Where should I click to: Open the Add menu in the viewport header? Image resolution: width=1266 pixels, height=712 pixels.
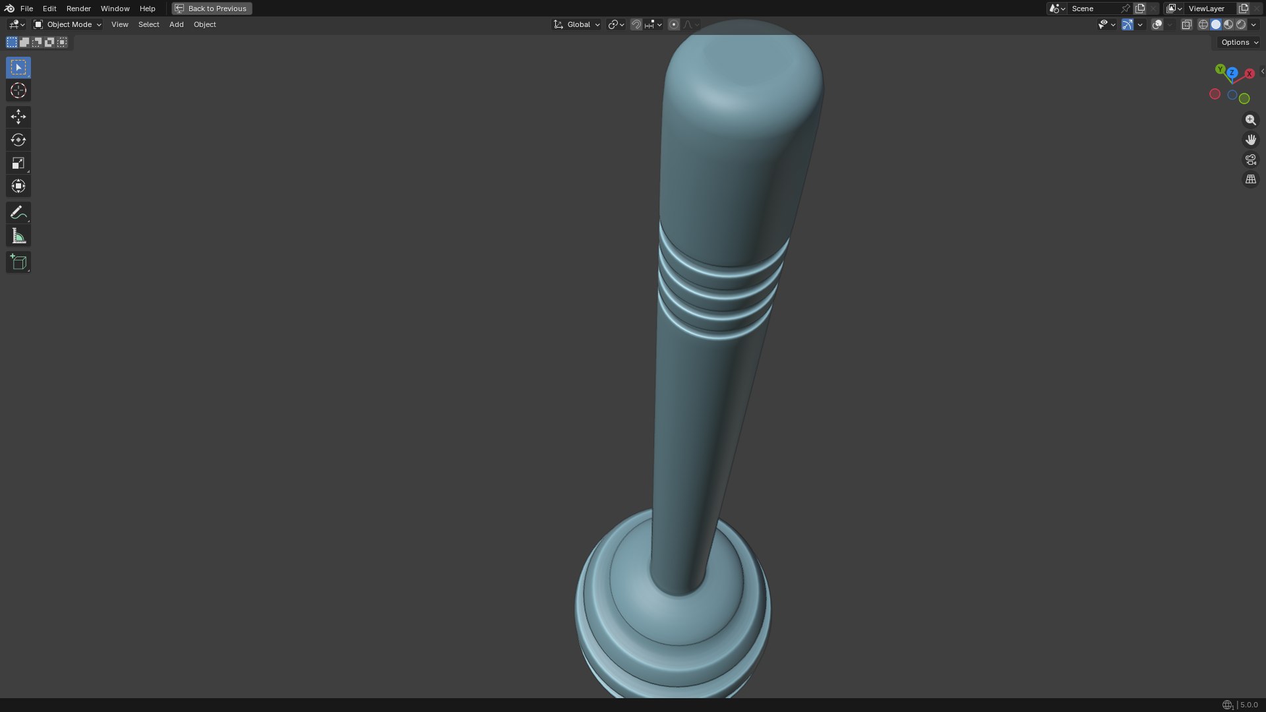(176, 24)
